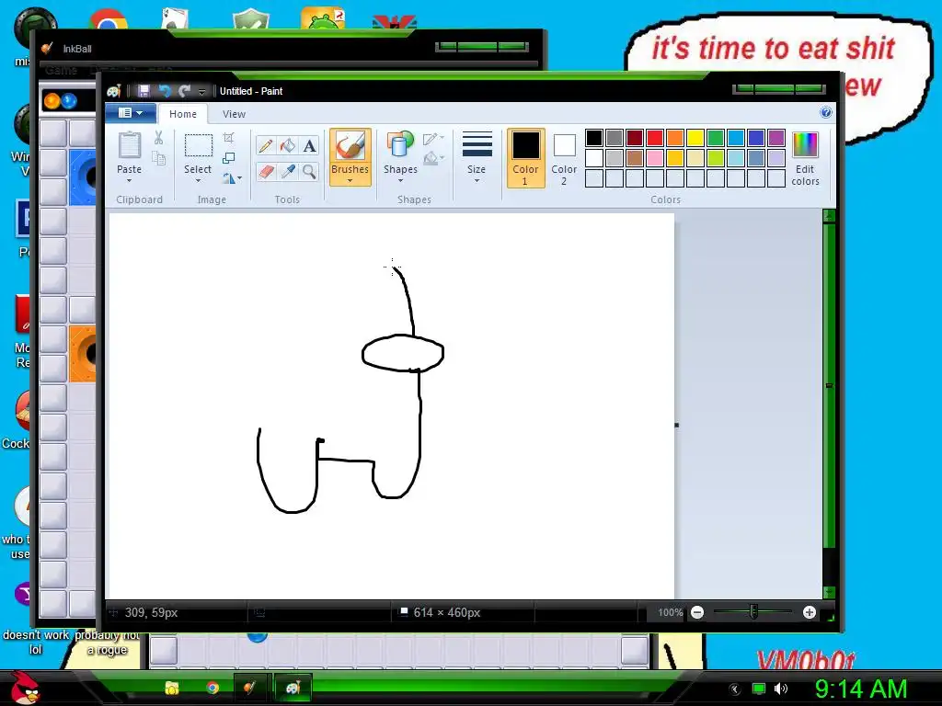Open the blue Paint file menu button
942x706 pixels.
pos(131,113)
